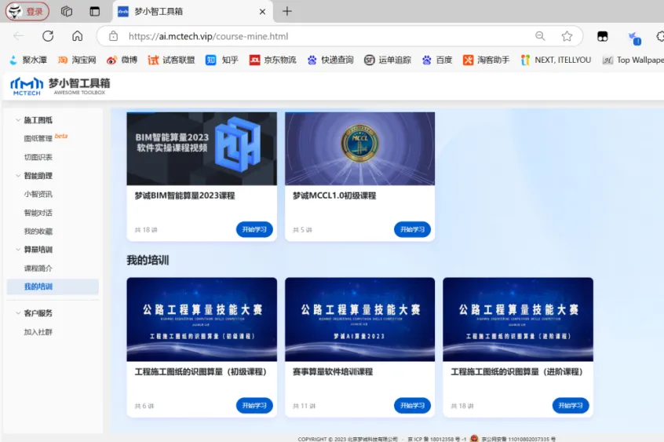The width and height of the screenshot is (664, 442).
Task: Click the 我的培训 section heading
Action: [148, 260]
